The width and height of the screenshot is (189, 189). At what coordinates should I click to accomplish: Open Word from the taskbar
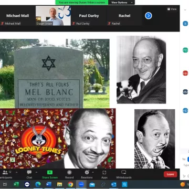pyautogui.click(x=49, y=184)
